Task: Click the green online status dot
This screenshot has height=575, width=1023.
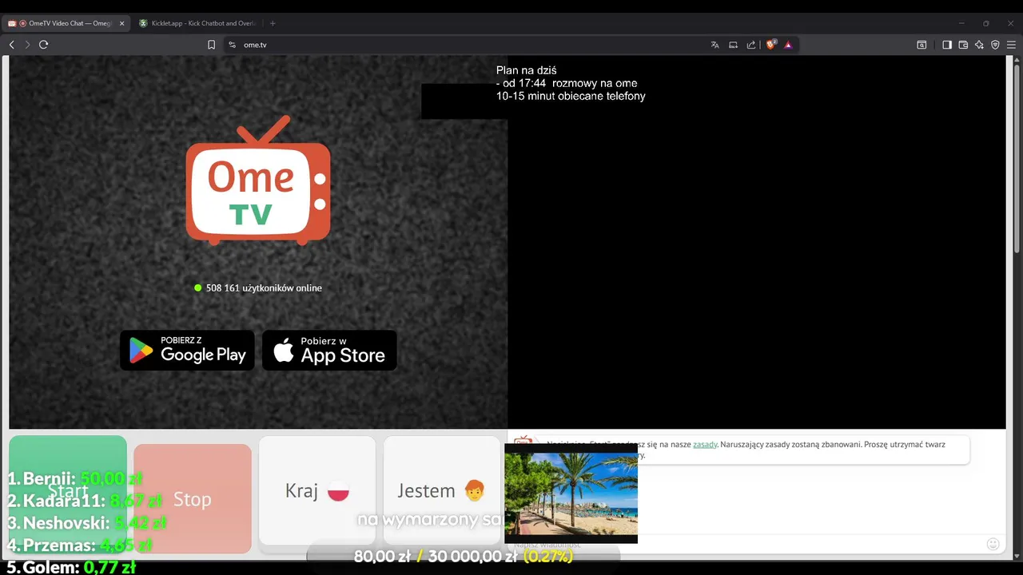Action: pyautogui.click(x=198, y=288)
